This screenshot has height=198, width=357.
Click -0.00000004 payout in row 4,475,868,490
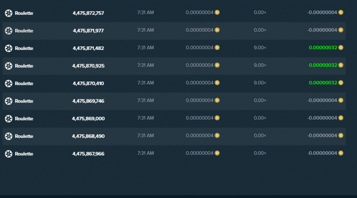pos(322,136)
